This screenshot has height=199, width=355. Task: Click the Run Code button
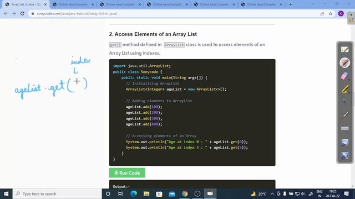coord(127,173)
